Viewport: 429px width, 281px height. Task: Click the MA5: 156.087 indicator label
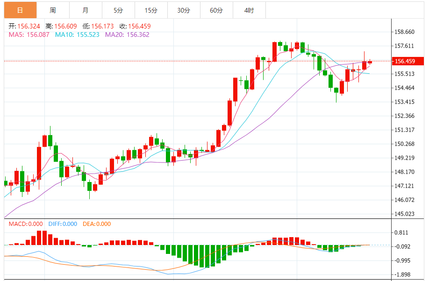(29, 35)
